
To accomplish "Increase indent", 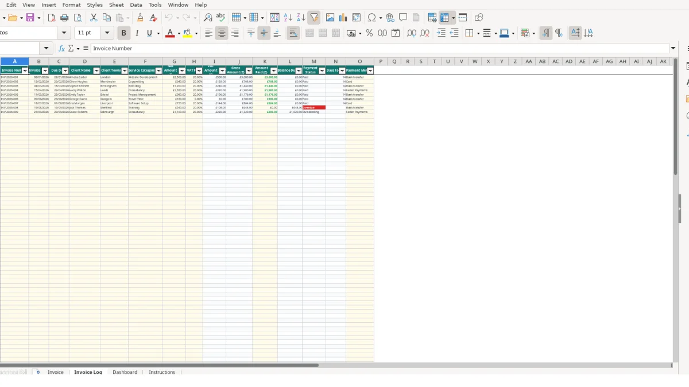I will pyautogui.click(x=441, y=33).
